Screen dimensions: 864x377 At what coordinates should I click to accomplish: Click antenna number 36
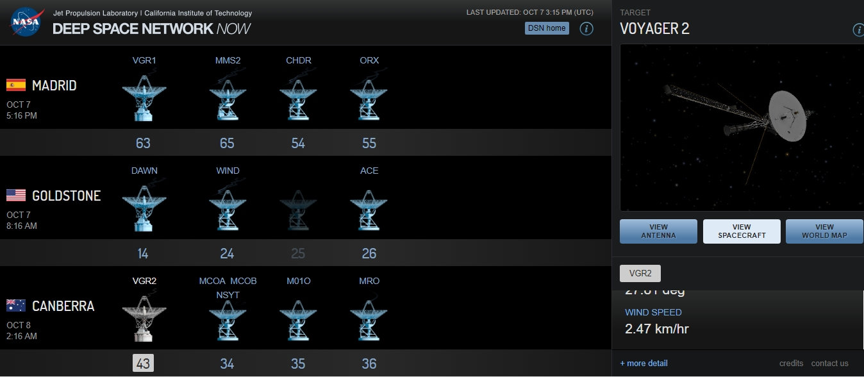369,364
